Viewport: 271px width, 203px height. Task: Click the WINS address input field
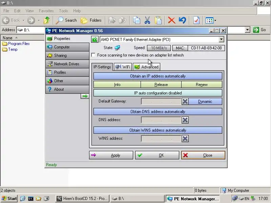(x=161, y=139)
